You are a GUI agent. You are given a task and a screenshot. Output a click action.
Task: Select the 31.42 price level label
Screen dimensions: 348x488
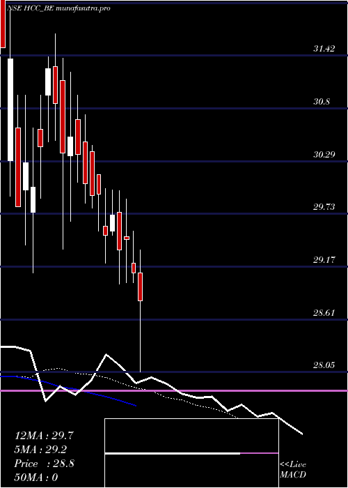[x=324, y=48]
